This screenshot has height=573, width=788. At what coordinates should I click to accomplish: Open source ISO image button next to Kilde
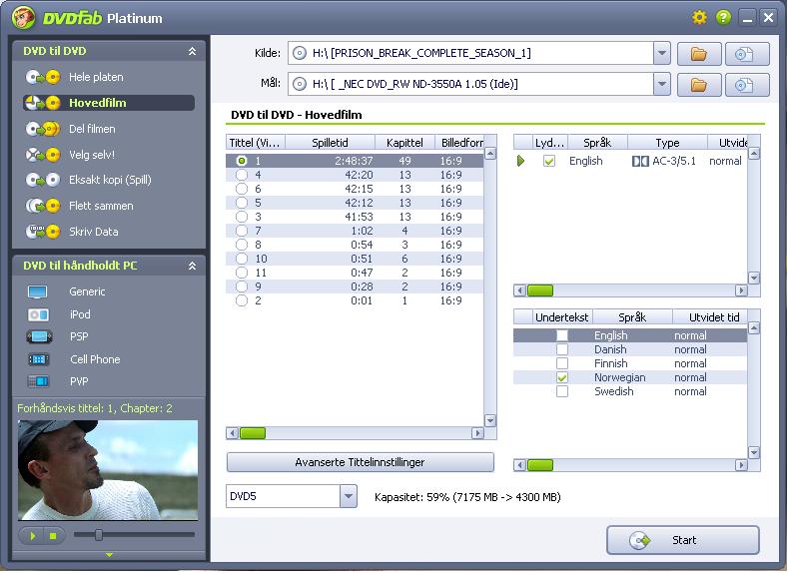coord(747,53)
